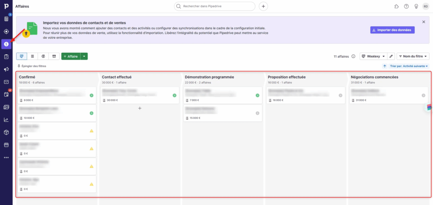Viewport: 433px width, 205px height.
Task: Switch to forecast view
Action: click(x=44, y=56)
